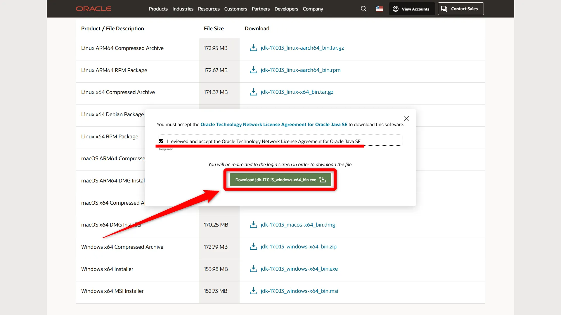Click download icon for linux-aarch64_bin.tar.gz
The height and width of the screenshot is (315, 561).
pos(253,48)
